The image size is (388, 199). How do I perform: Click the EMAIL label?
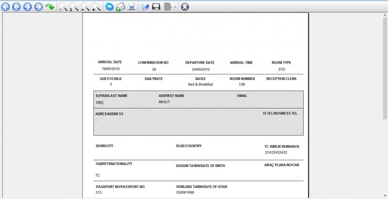pos(242,96)
